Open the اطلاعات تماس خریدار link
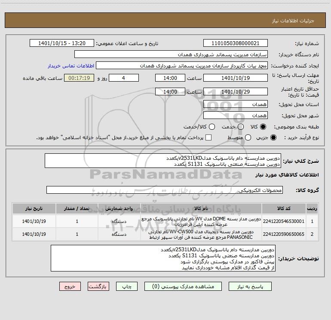 [71, 66]
